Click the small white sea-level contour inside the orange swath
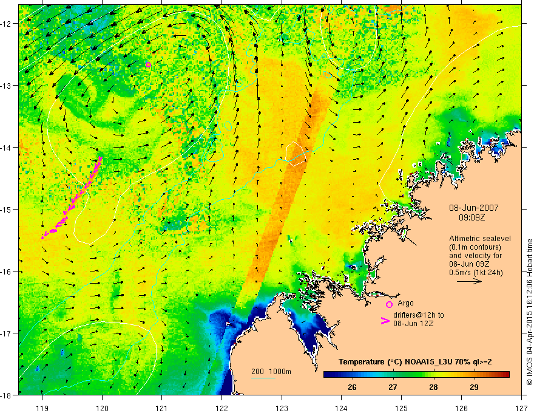Image resolution: width=534 pixels, height=413 pixels. [296, 153]
